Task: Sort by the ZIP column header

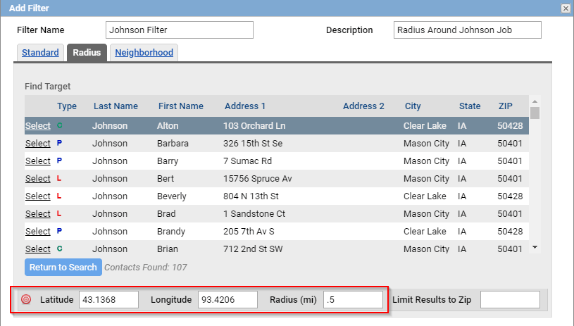Action: pyautogui.click(x=506, y=106)
